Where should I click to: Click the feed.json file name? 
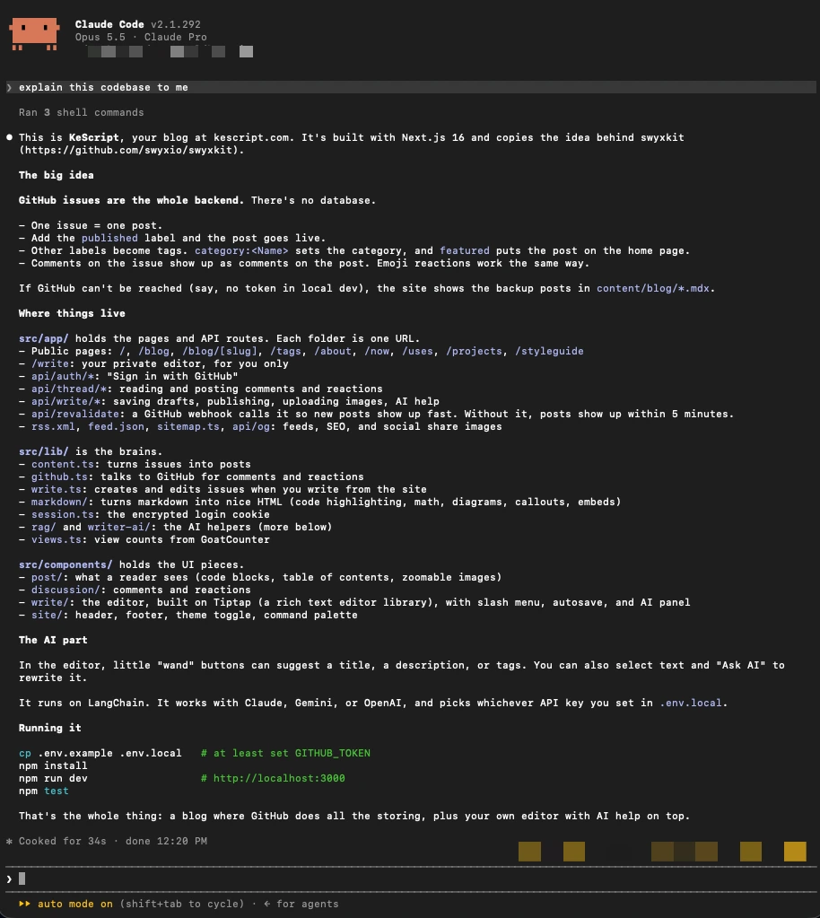(116, 426)
